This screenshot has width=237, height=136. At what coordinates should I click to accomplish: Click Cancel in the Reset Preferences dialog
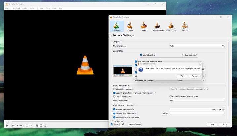point(195,76)
